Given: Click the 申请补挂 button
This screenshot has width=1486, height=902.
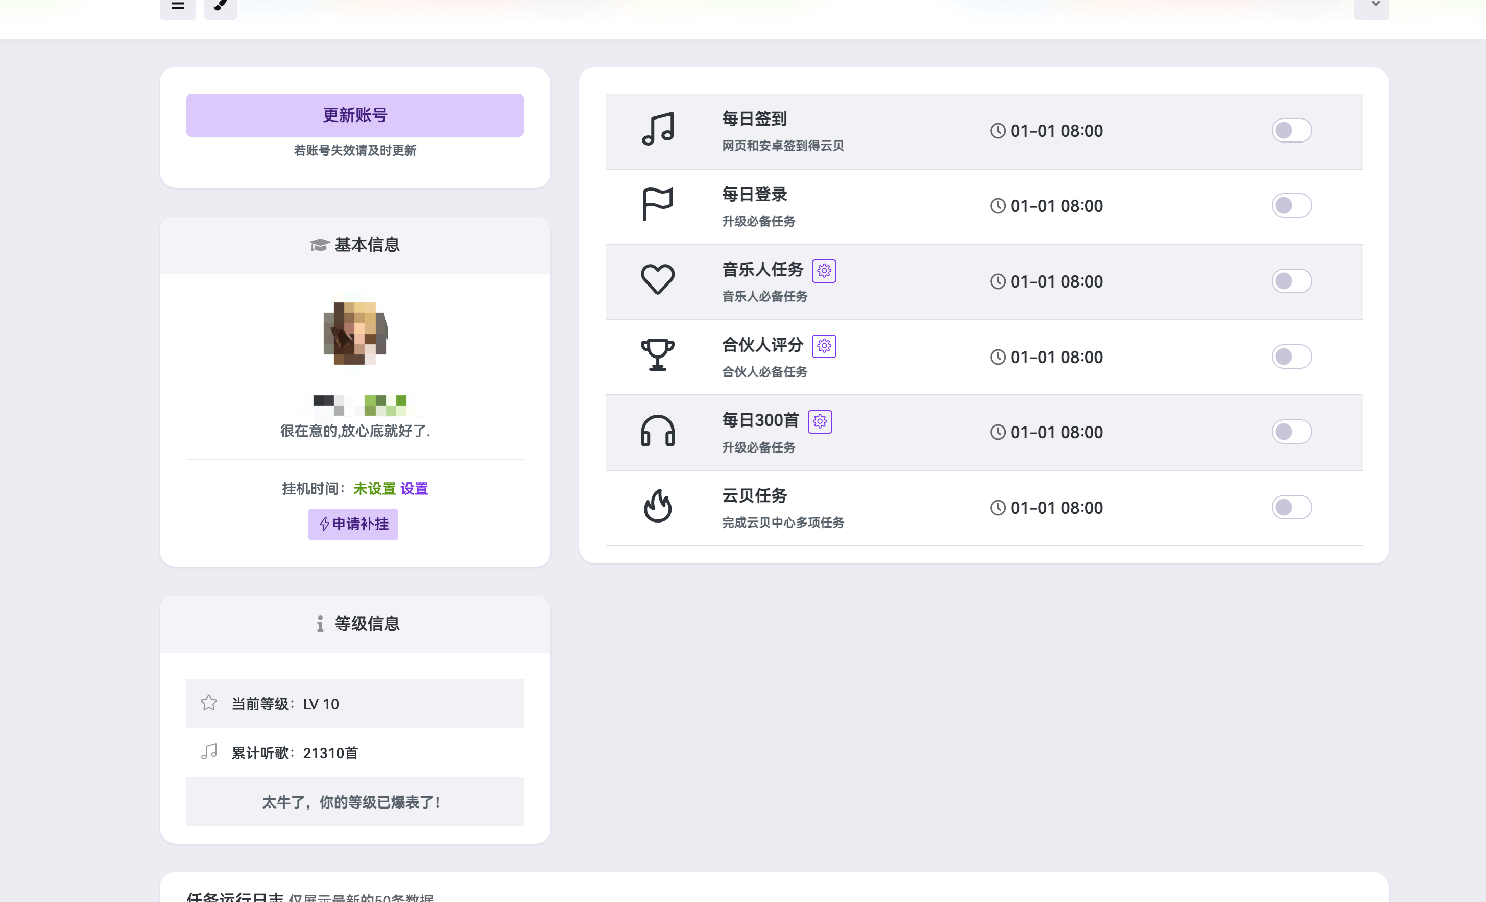Looking at the screenshot, I should point(353,525).
